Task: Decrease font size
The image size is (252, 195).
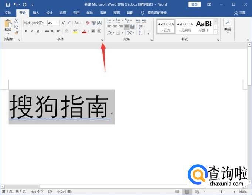Action: (69, 23)
